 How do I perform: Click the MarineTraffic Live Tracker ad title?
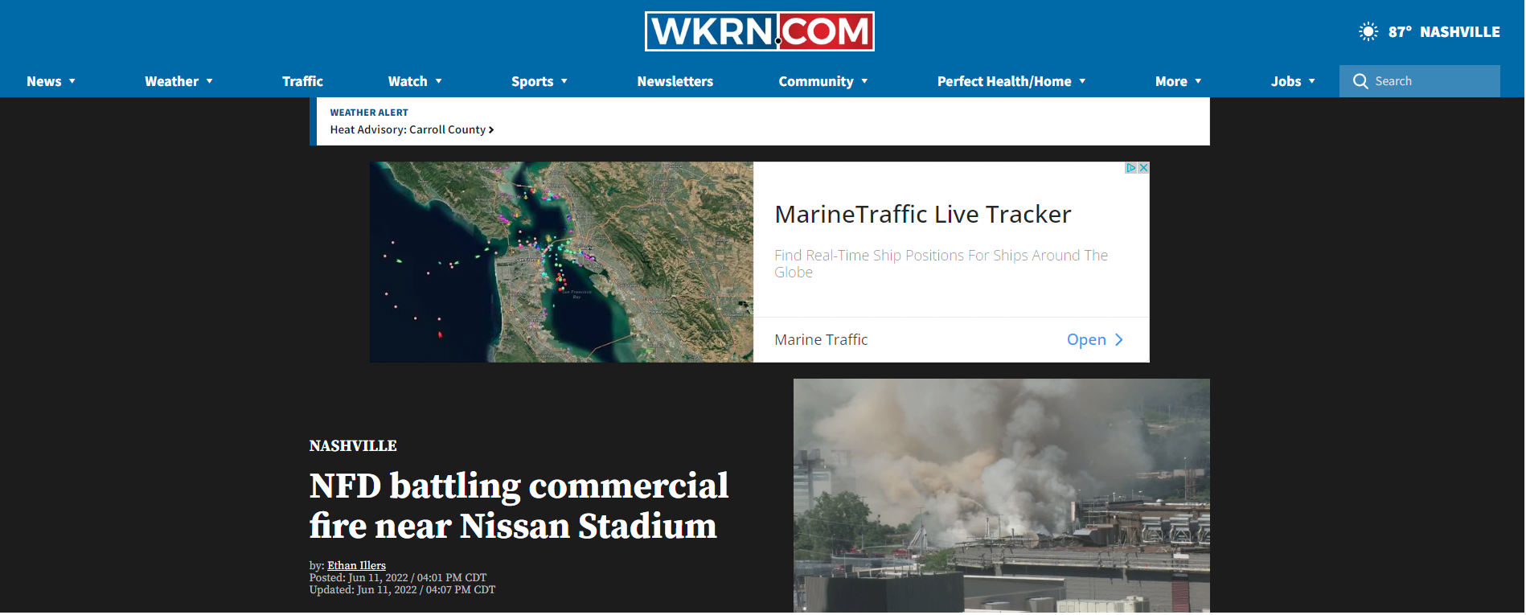coord(923,215)
